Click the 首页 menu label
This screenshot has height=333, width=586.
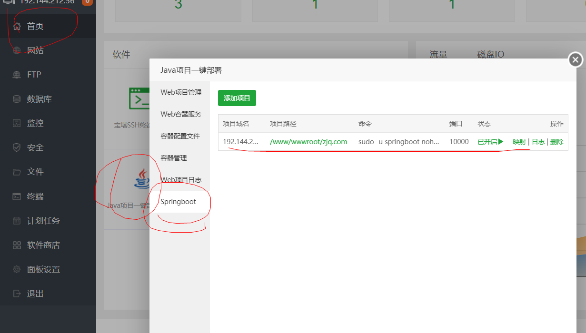click(x=35, y=26)
